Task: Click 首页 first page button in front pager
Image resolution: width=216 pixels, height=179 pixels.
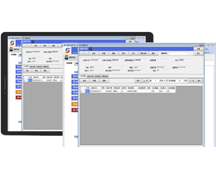Action: click(x=138, y=81)
